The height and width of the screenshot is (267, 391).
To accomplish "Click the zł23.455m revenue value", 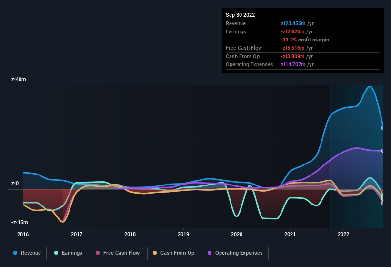I will point(293,23).
